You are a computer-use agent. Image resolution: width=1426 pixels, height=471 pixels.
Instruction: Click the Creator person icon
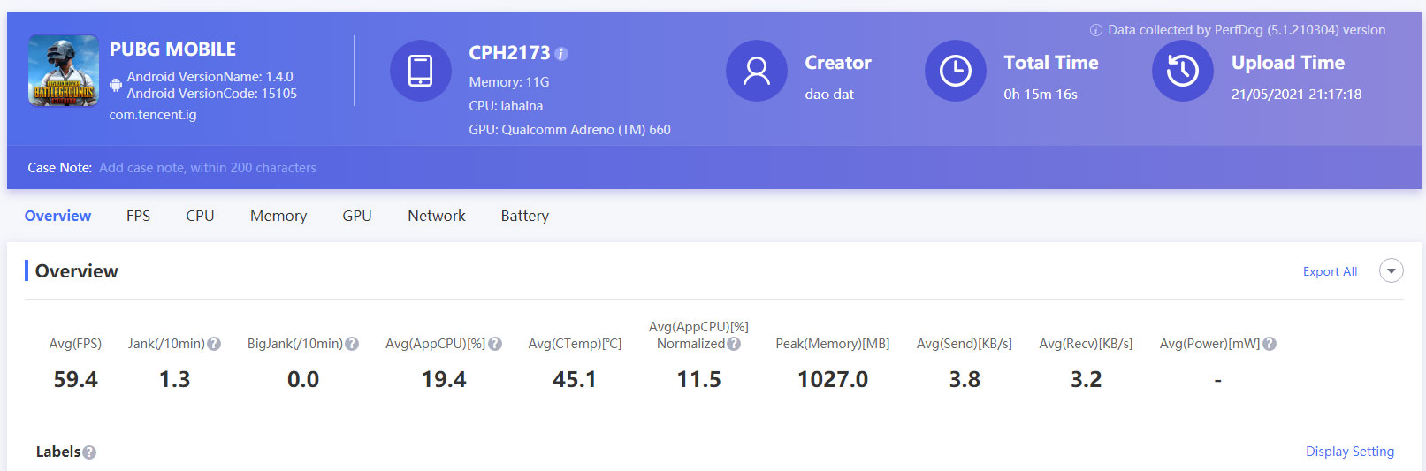coord(757,71)
